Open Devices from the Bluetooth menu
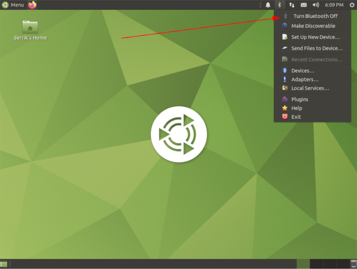 click(303, 70)
